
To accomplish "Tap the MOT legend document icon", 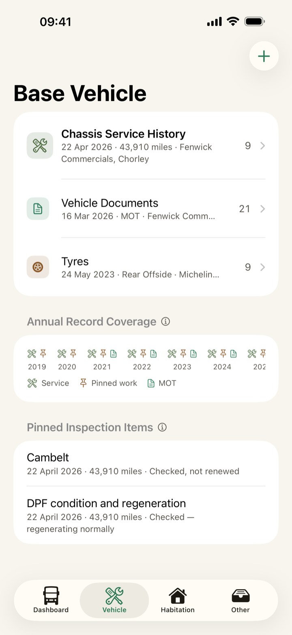I will point(151,383).
